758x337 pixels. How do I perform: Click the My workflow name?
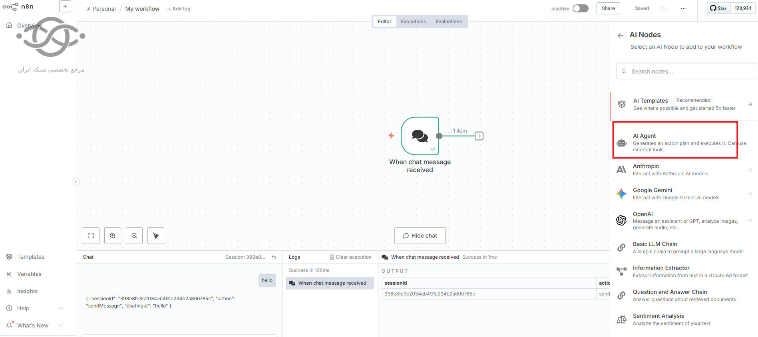pyautogui.click(x=142, y=9)
